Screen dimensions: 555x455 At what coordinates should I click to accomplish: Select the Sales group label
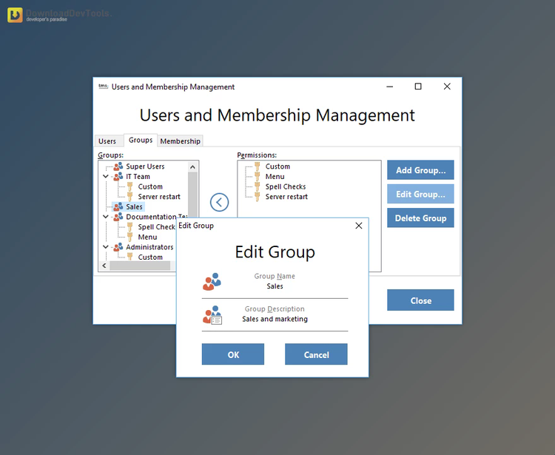coord(134,206)
